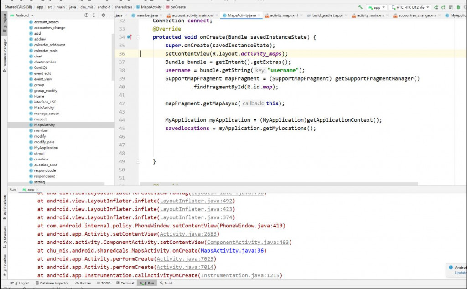The height and width of the screenshot is (289, 467).
Task: Click fold end marker at line 49
Action: (138, 161)
